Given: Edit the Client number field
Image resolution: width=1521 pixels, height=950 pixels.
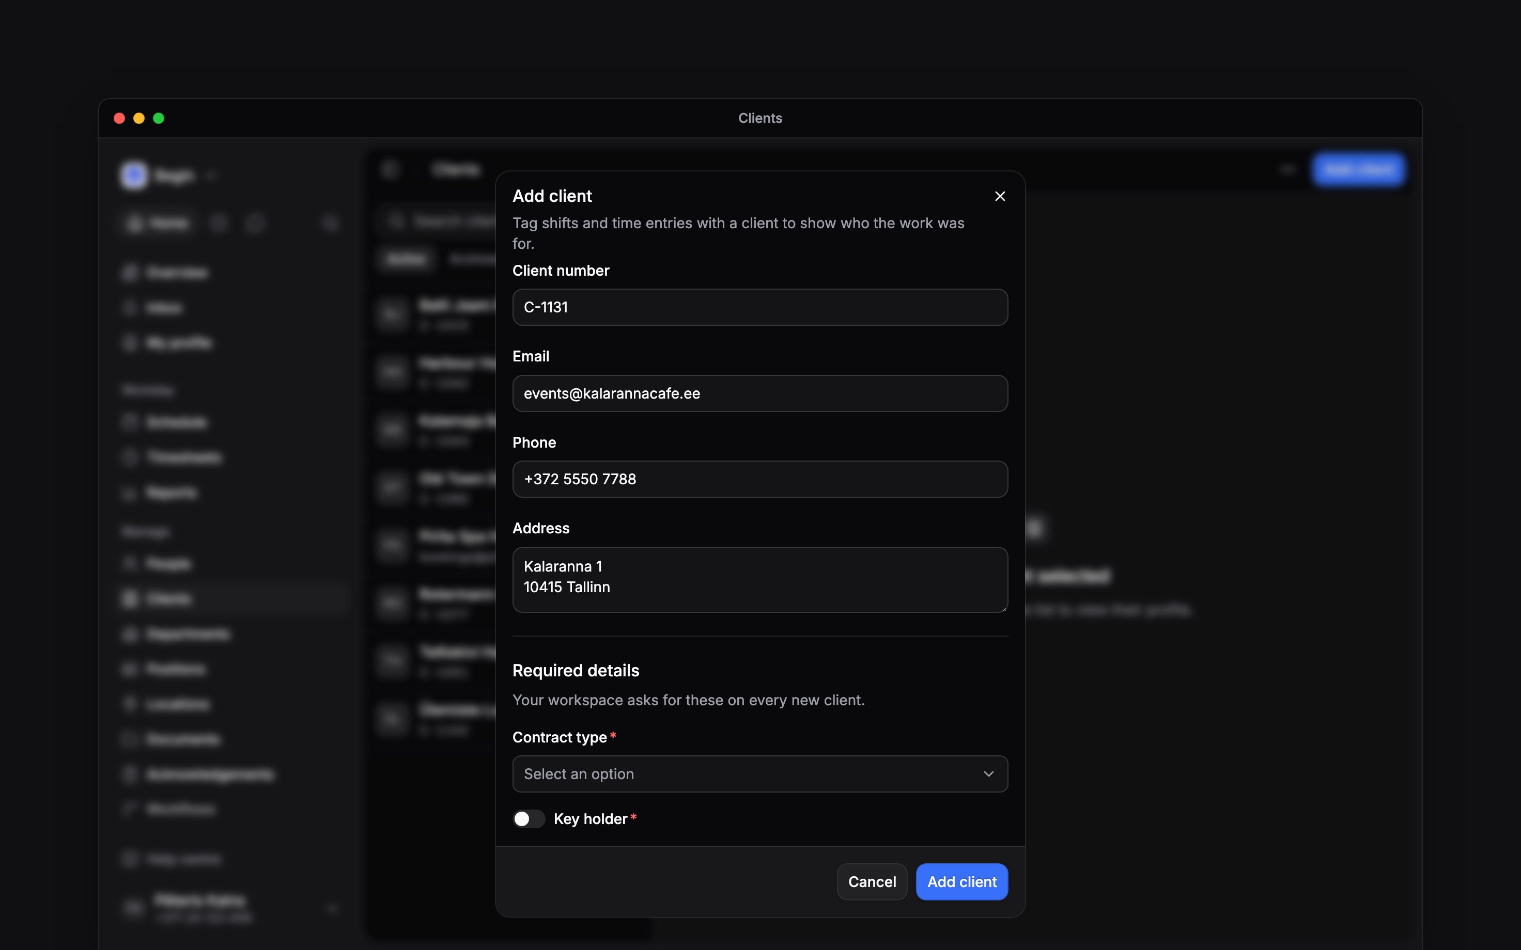Looking at the screenshot, I should tap(760, 307).
